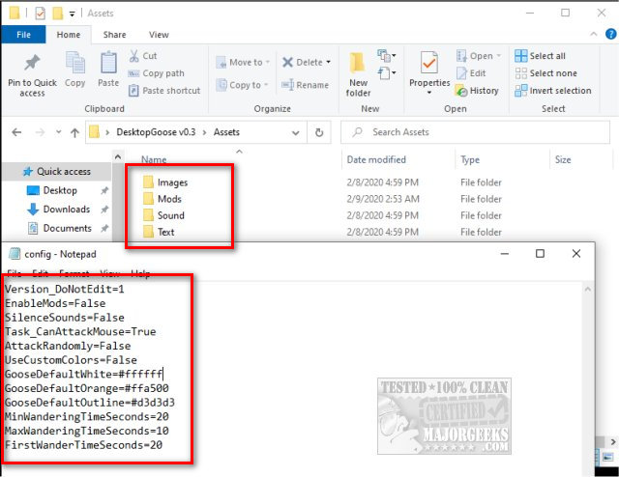Choose Copy path in Clipboard group
The width and height of the screenshot is (619, 477).
[x=157, y=73]
